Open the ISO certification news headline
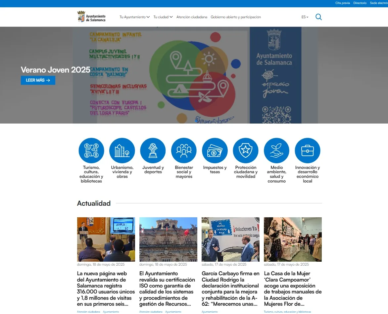Screen dimensions: 388x314 tap(167, 289)
